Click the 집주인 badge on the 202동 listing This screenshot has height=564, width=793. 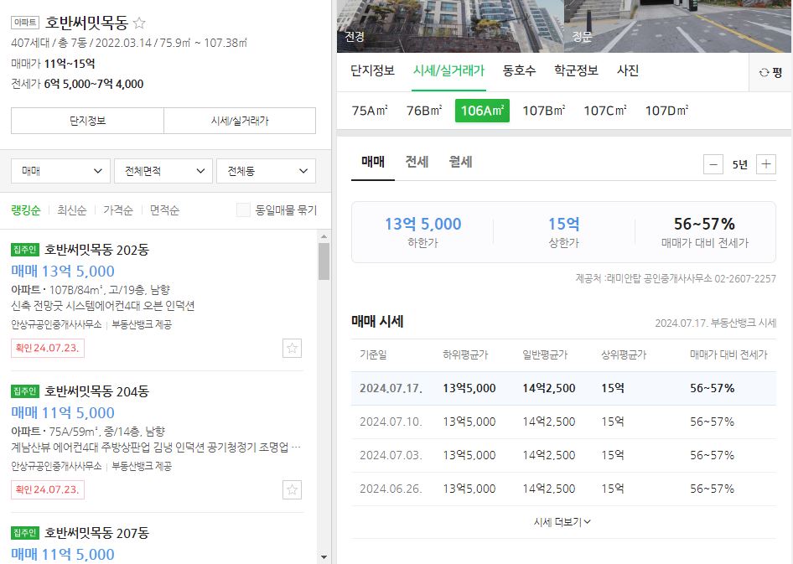click(x=25, y=250)
